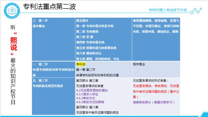This screenshot has height=117, width=208.
Task: Click the white text 专利权的无效宣告请求
Action: coord(48,86)
